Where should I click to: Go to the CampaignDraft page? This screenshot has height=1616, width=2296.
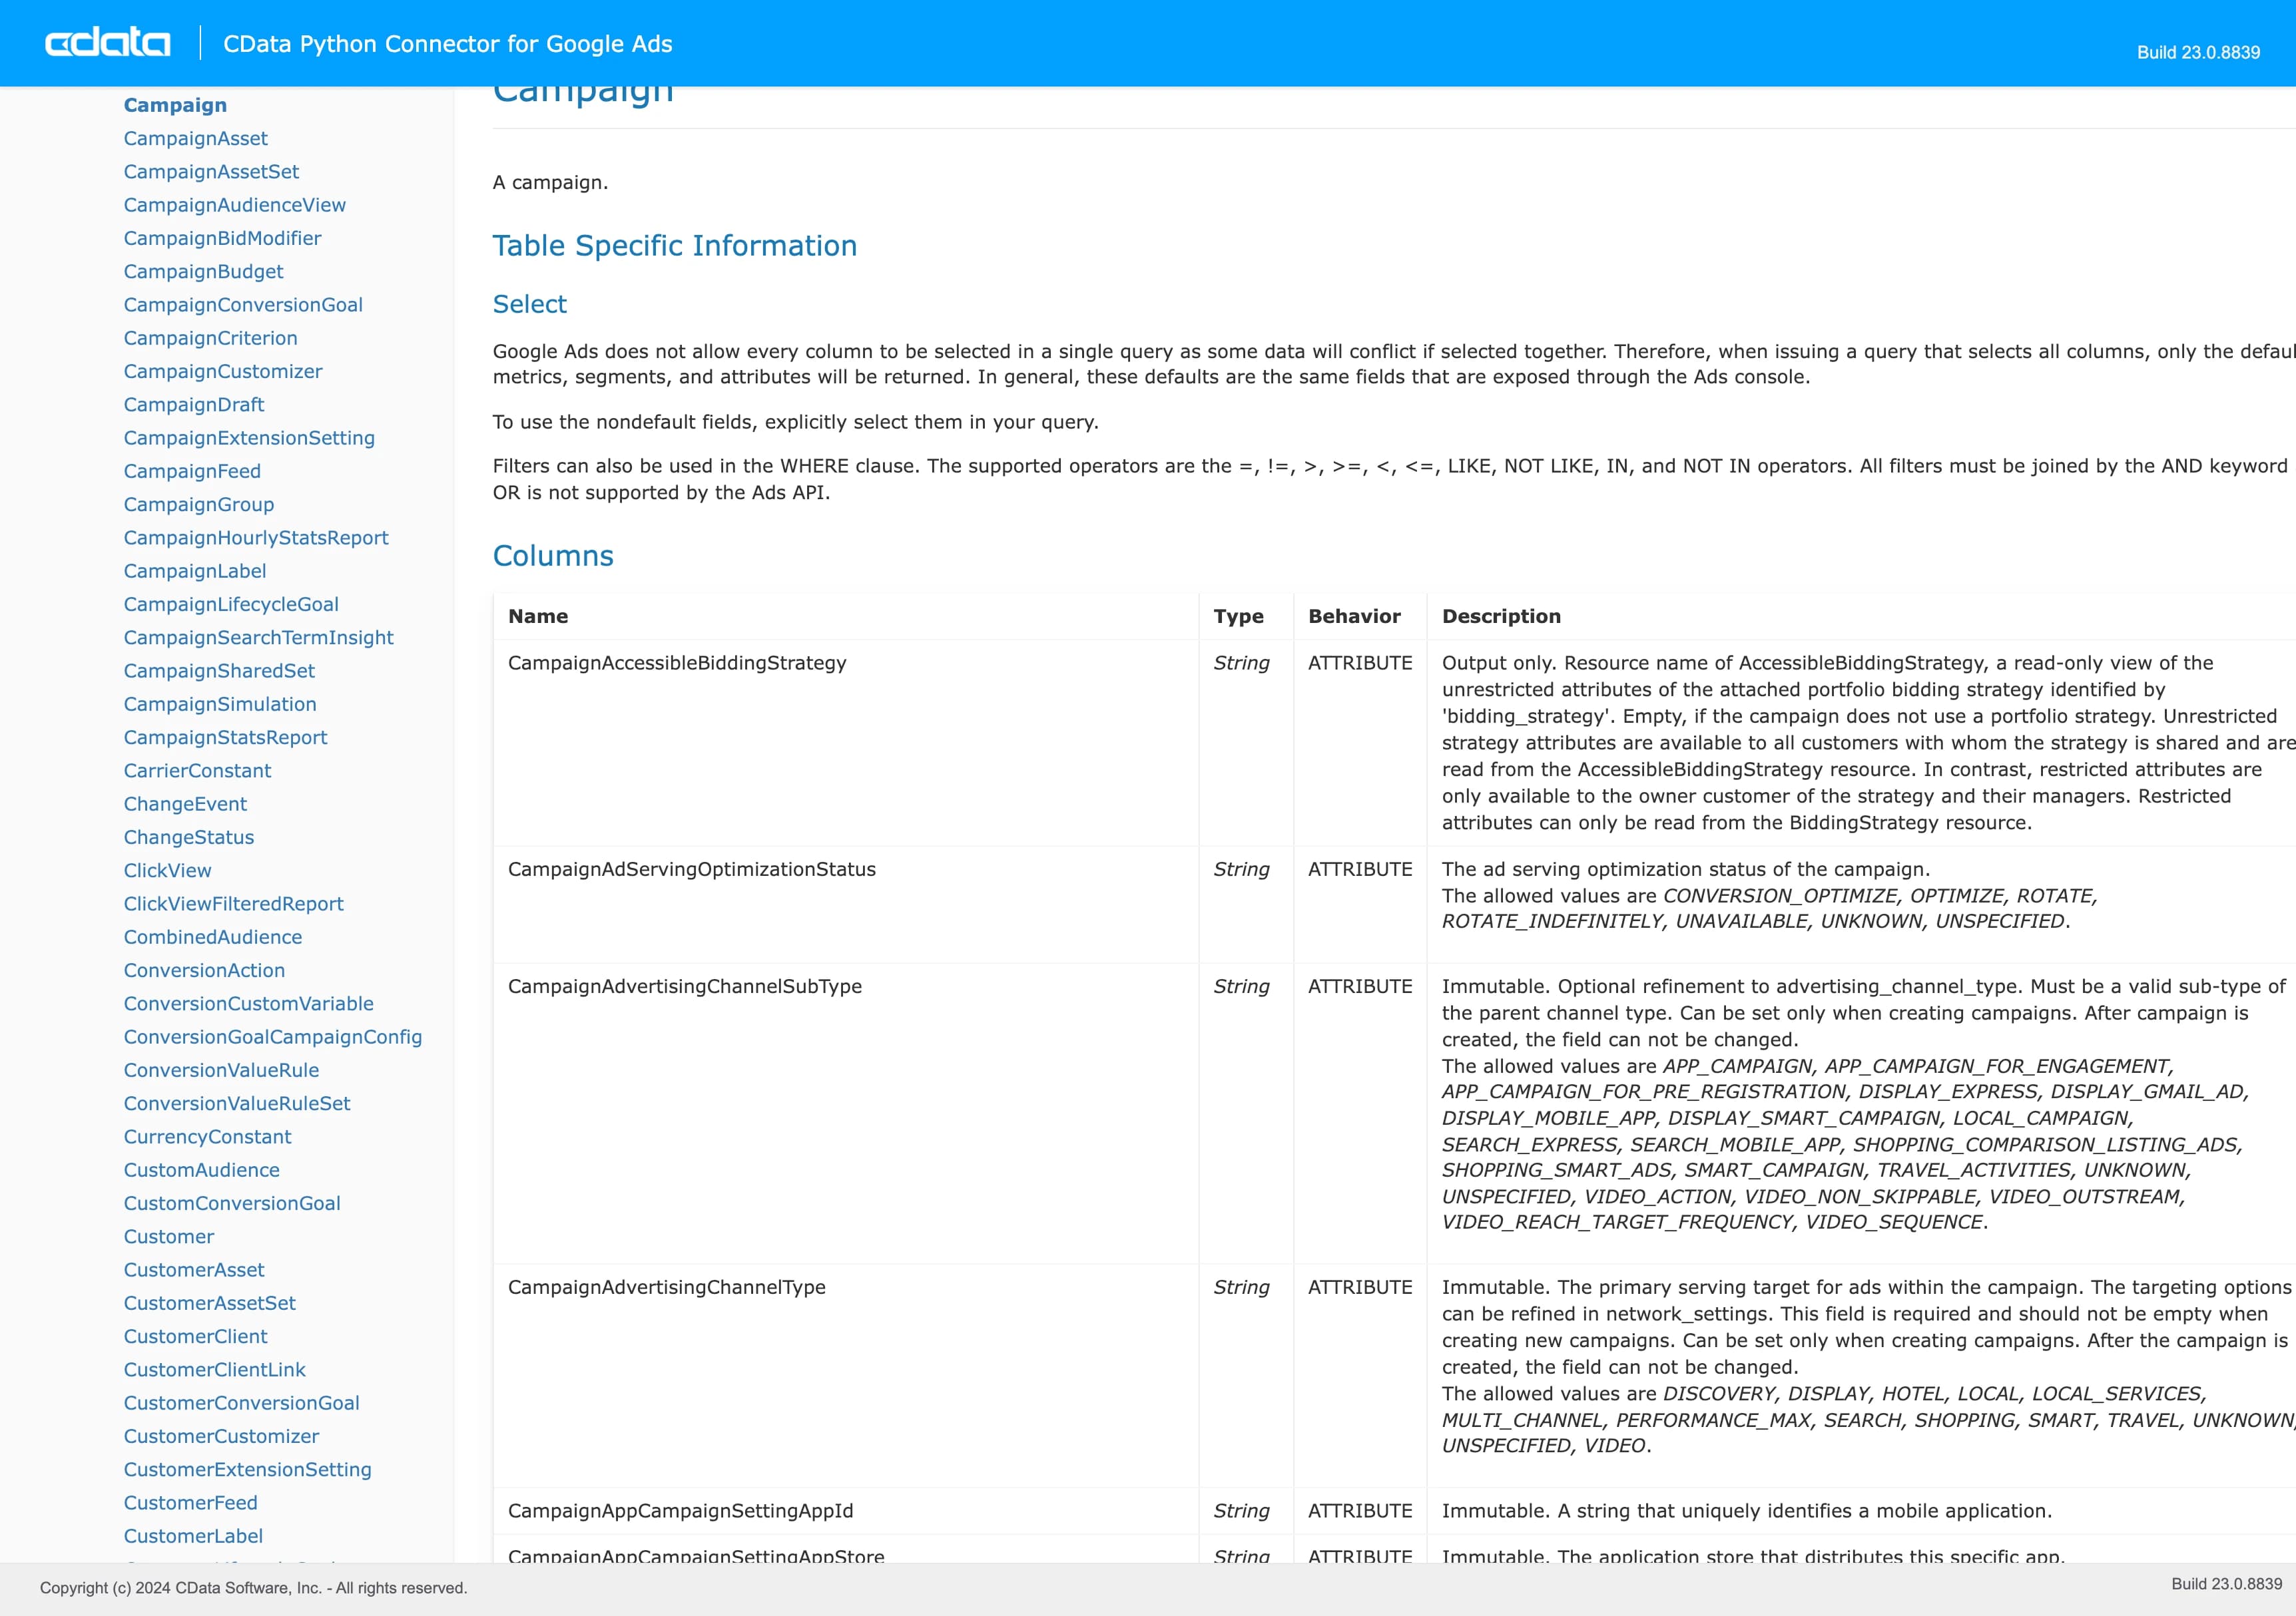coord(194,405)
